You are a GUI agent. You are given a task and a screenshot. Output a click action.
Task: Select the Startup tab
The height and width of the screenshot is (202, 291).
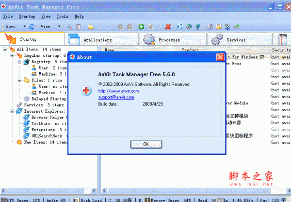(32, 39)
